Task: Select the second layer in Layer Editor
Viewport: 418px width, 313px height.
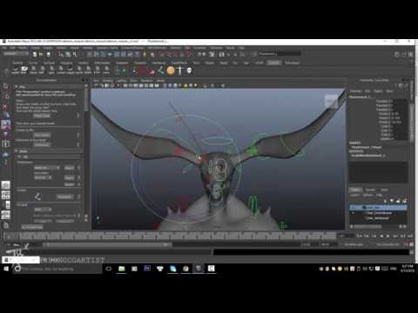Action: coord(378,213)
